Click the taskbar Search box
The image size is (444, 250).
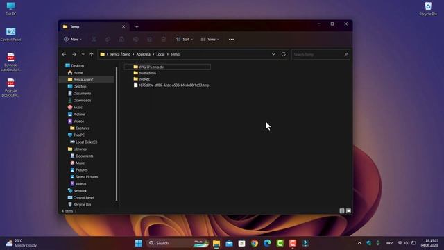pos(178,243)
